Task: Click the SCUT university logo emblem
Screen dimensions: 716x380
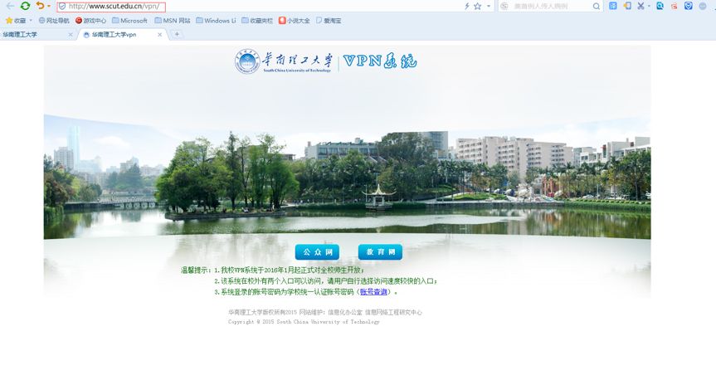Action: click(x=247, y=61)
